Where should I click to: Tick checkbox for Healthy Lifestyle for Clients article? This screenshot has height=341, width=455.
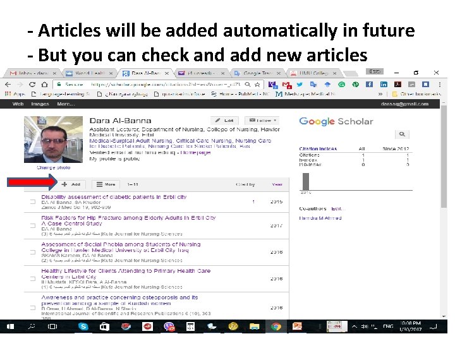pyautogui.click(x=33, y=278)
